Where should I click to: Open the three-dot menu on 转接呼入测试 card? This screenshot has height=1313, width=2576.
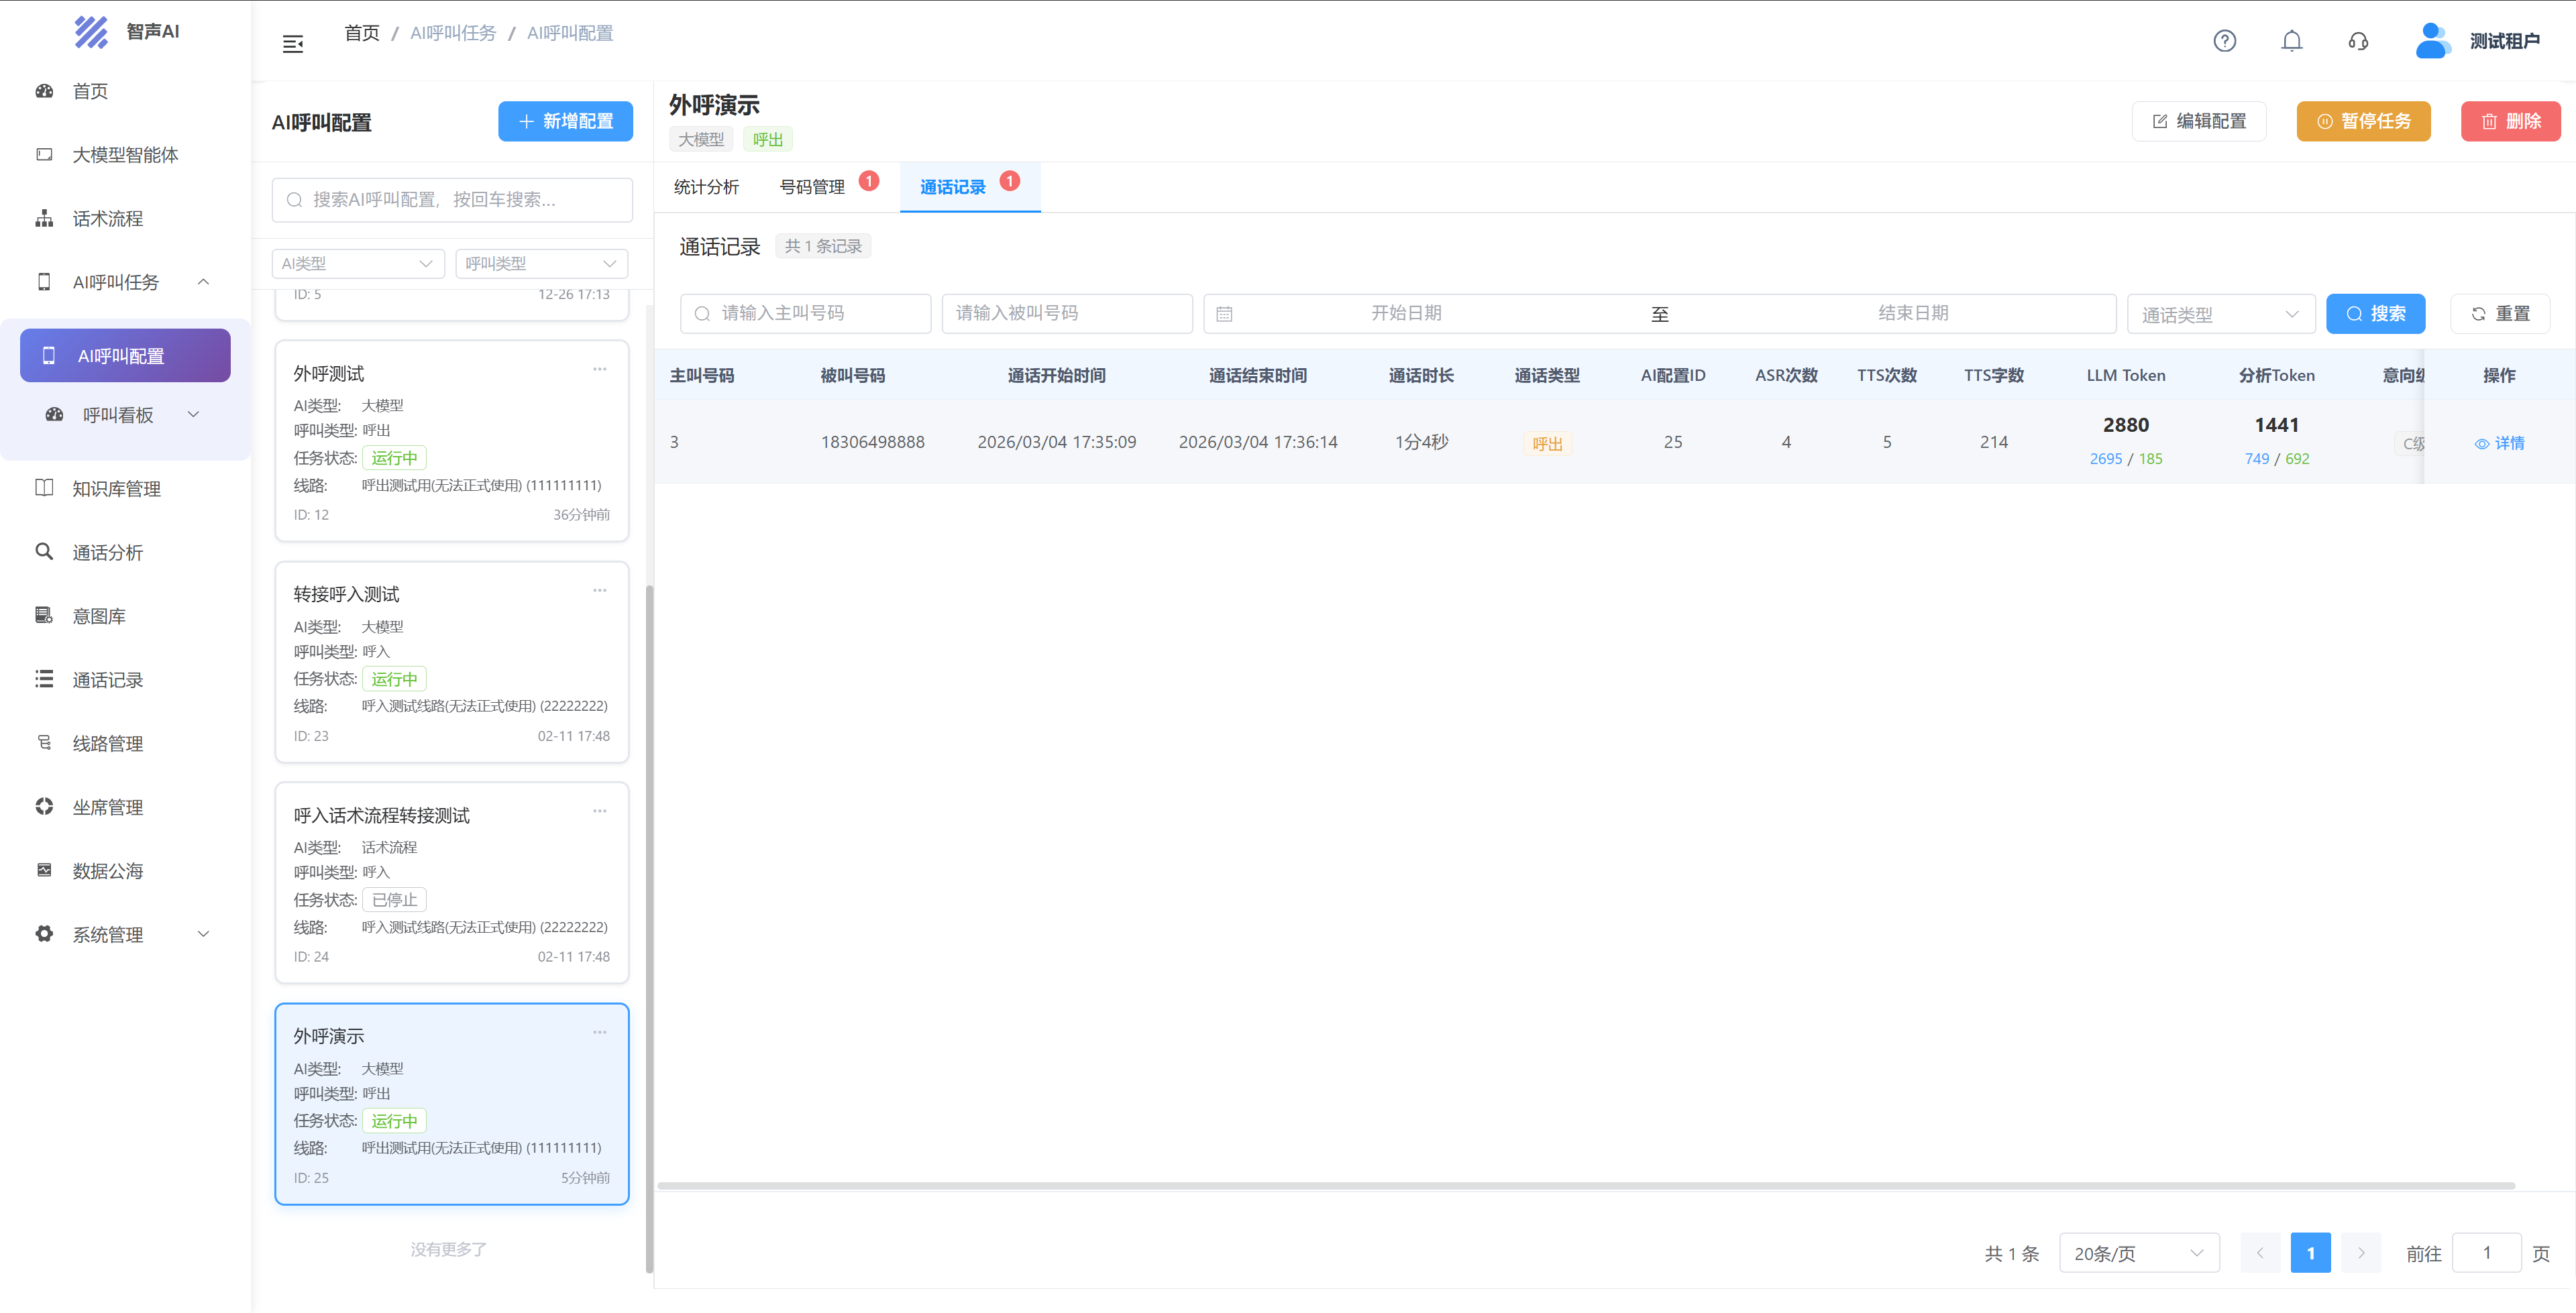point(599,590)
